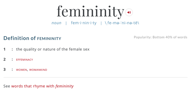Open the WOMANKIND cross-reference link

click(x=38, y=70)
